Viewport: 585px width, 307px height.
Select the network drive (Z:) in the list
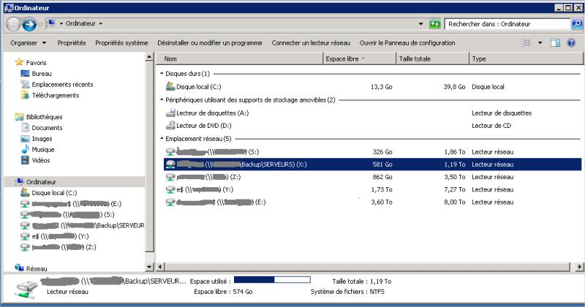372,177
